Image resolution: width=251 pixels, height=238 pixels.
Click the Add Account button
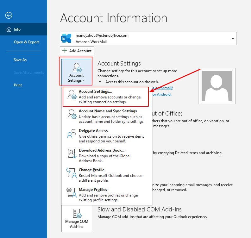coord(77,51)
